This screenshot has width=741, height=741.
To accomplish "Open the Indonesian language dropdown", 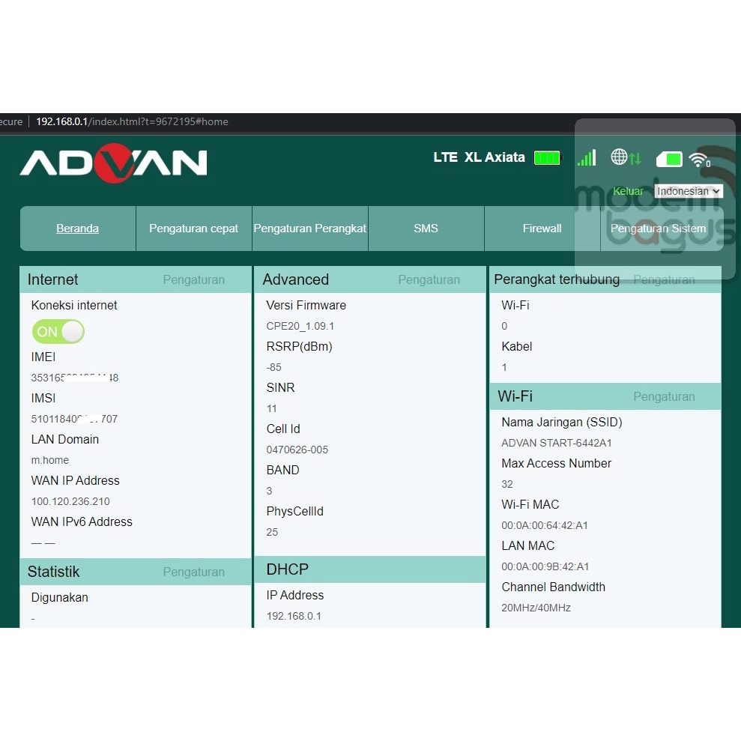I will (688, 191).
